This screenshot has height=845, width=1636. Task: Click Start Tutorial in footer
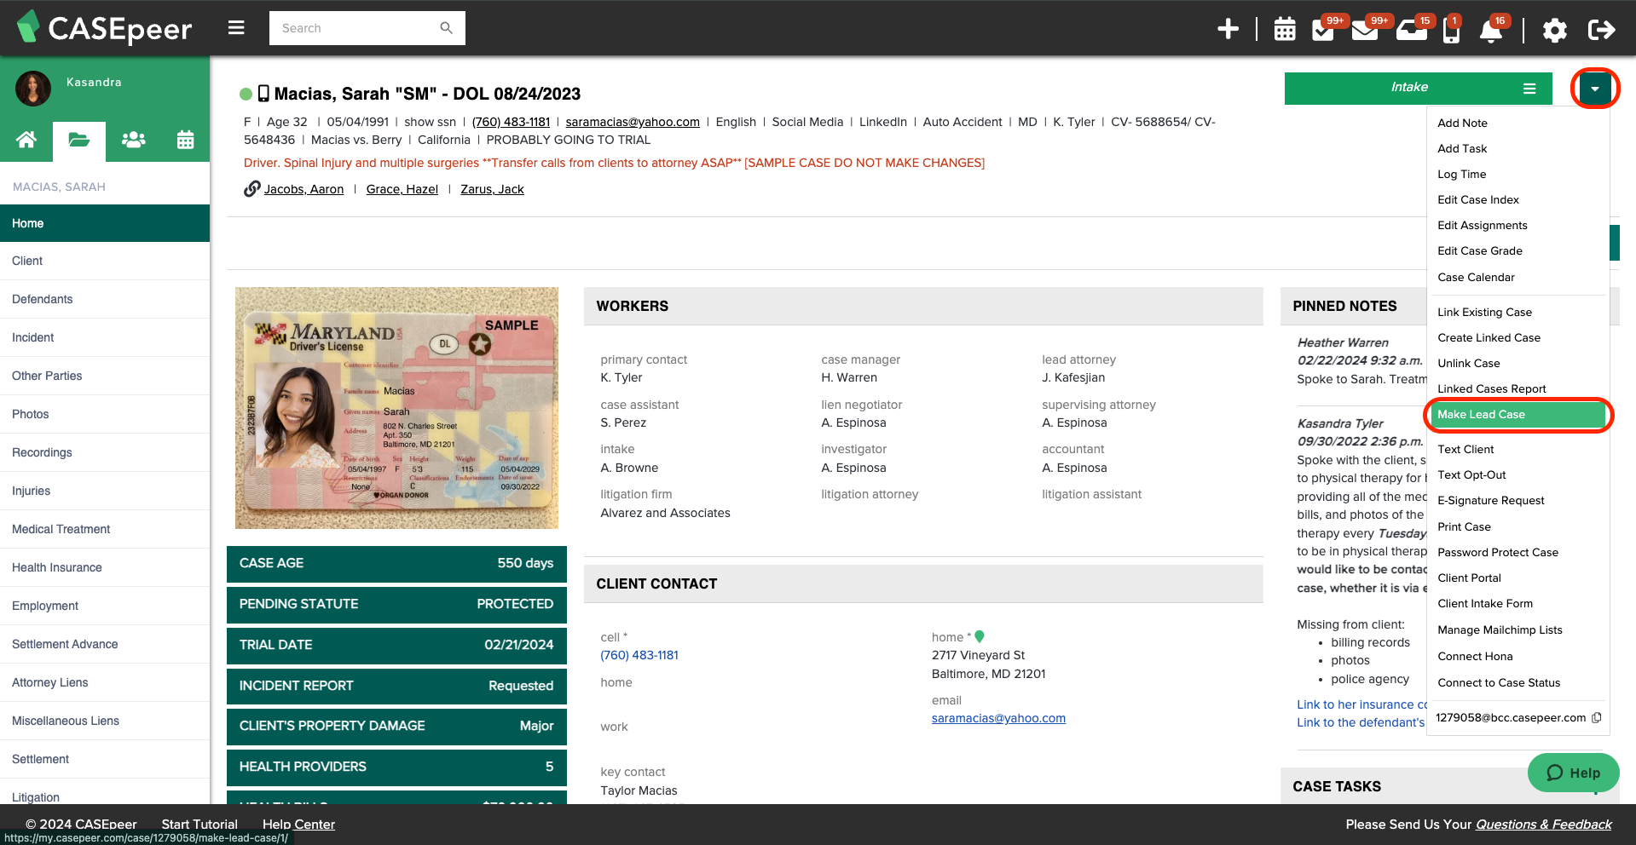pyautogui.click(x=199, y=824)
